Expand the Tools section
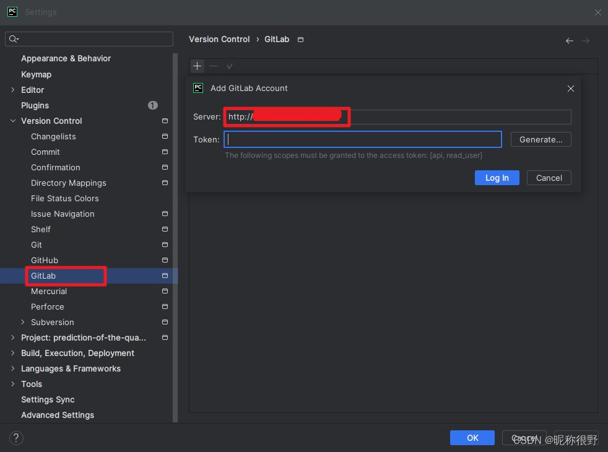The image size is (608, 452). coord(13,384)
